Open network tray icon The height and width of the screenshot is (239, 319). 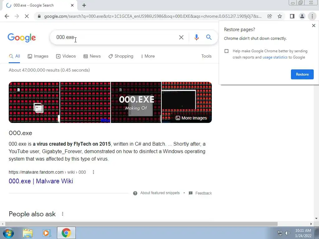[x=280, y=233]
